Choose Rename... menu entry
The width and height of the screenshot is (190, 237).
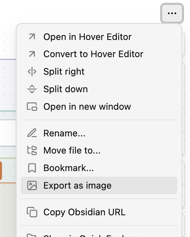99,133
